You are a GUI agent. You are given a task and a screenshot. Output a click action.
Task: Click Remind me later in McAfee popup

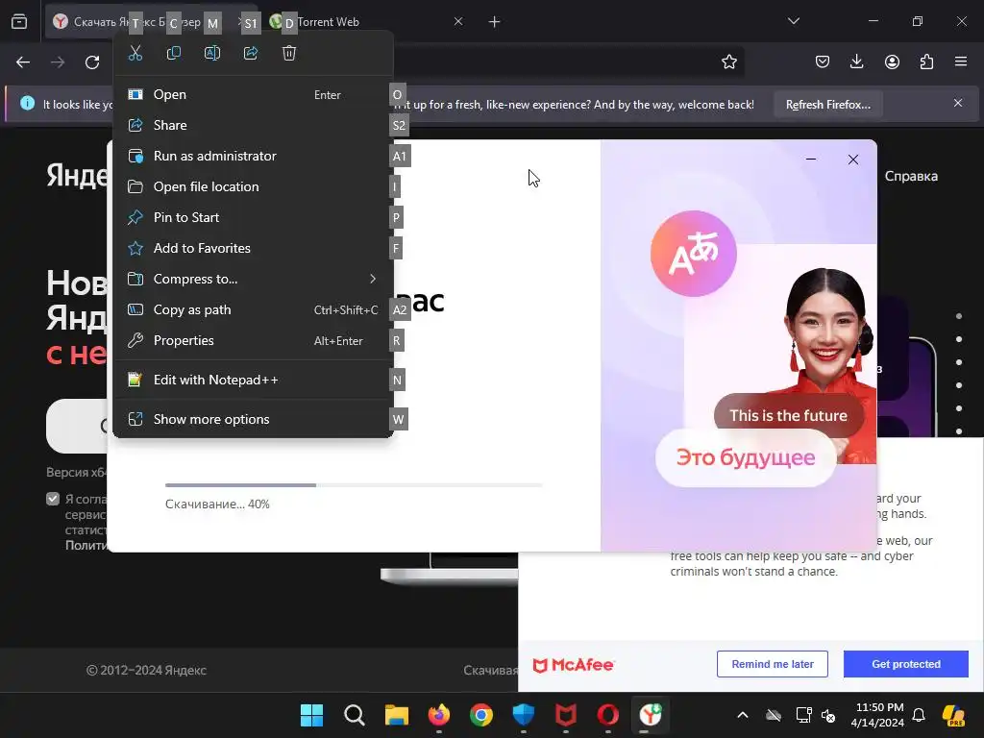[772, 664]
